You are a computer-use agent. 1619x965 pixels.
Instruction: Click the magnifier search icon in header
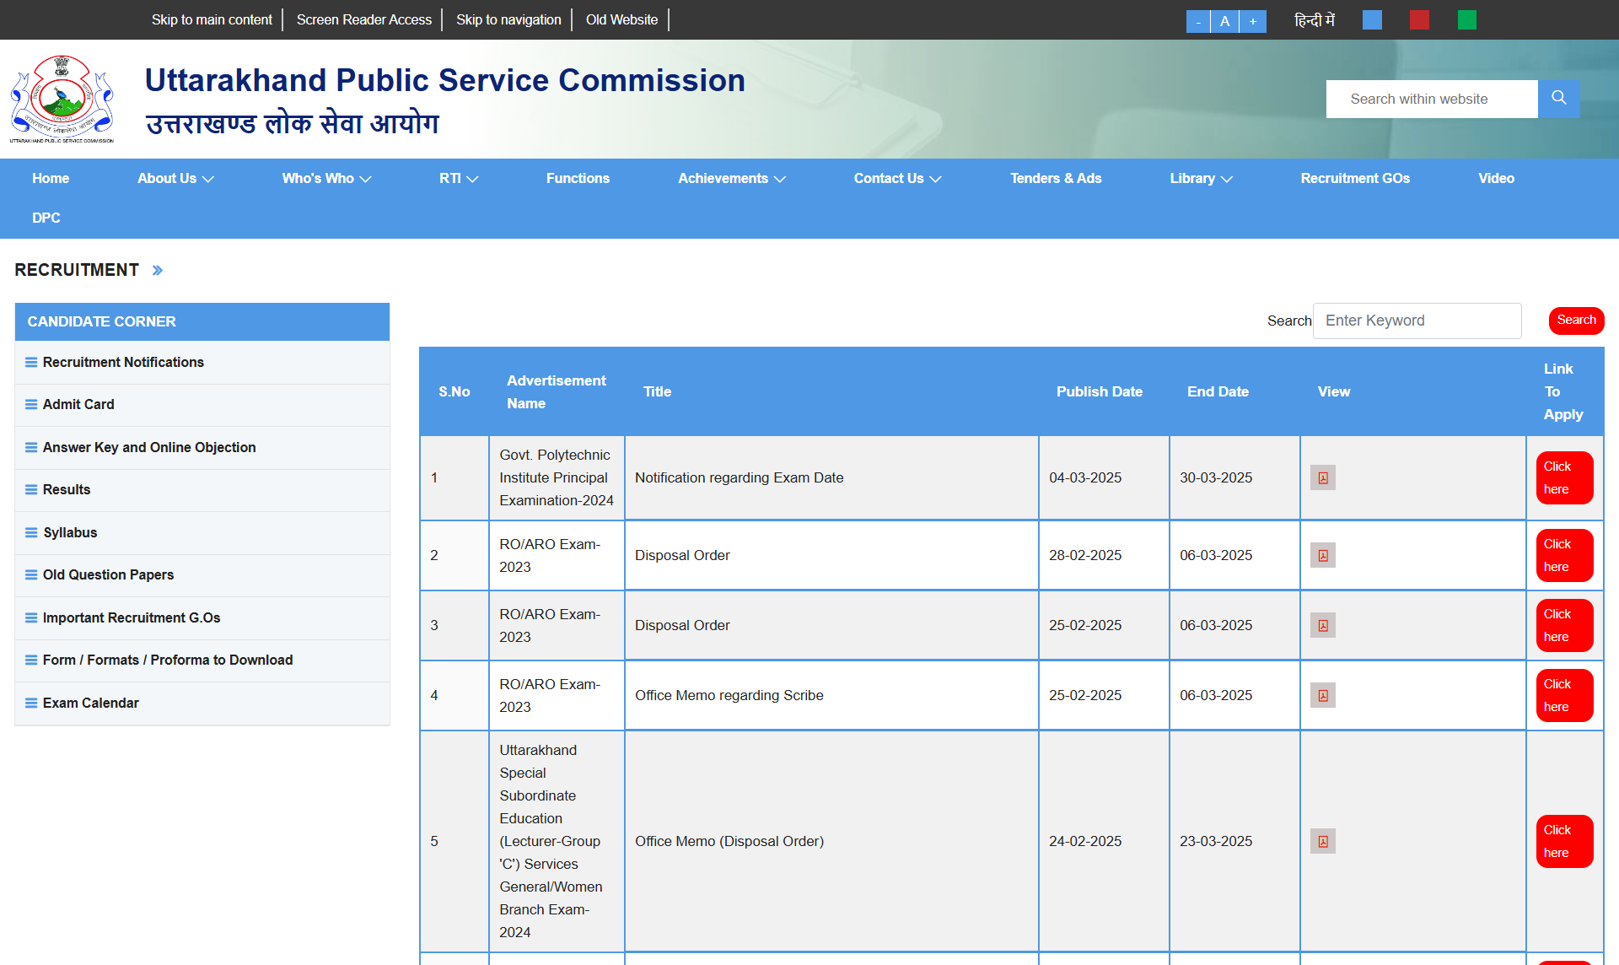(1558, 99)
